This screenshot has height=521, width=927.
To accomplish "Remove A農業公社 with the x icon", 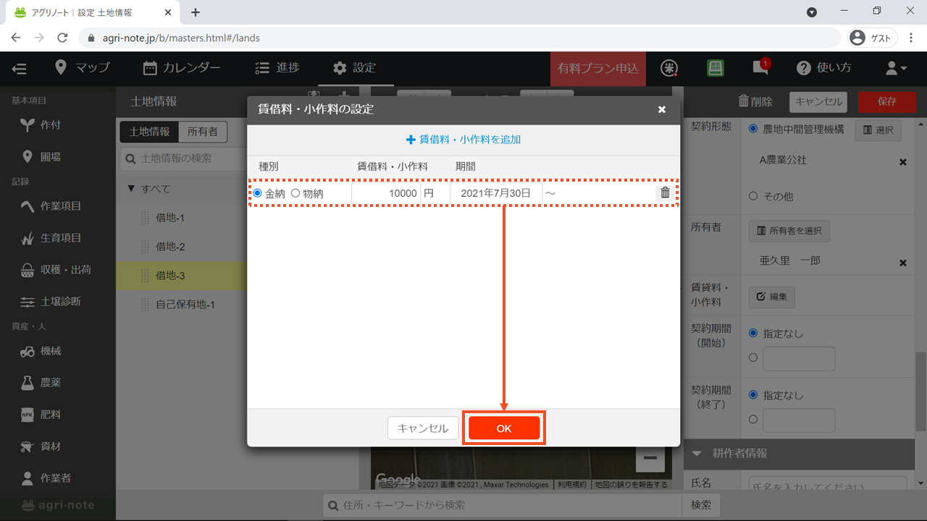I will 903,162.
